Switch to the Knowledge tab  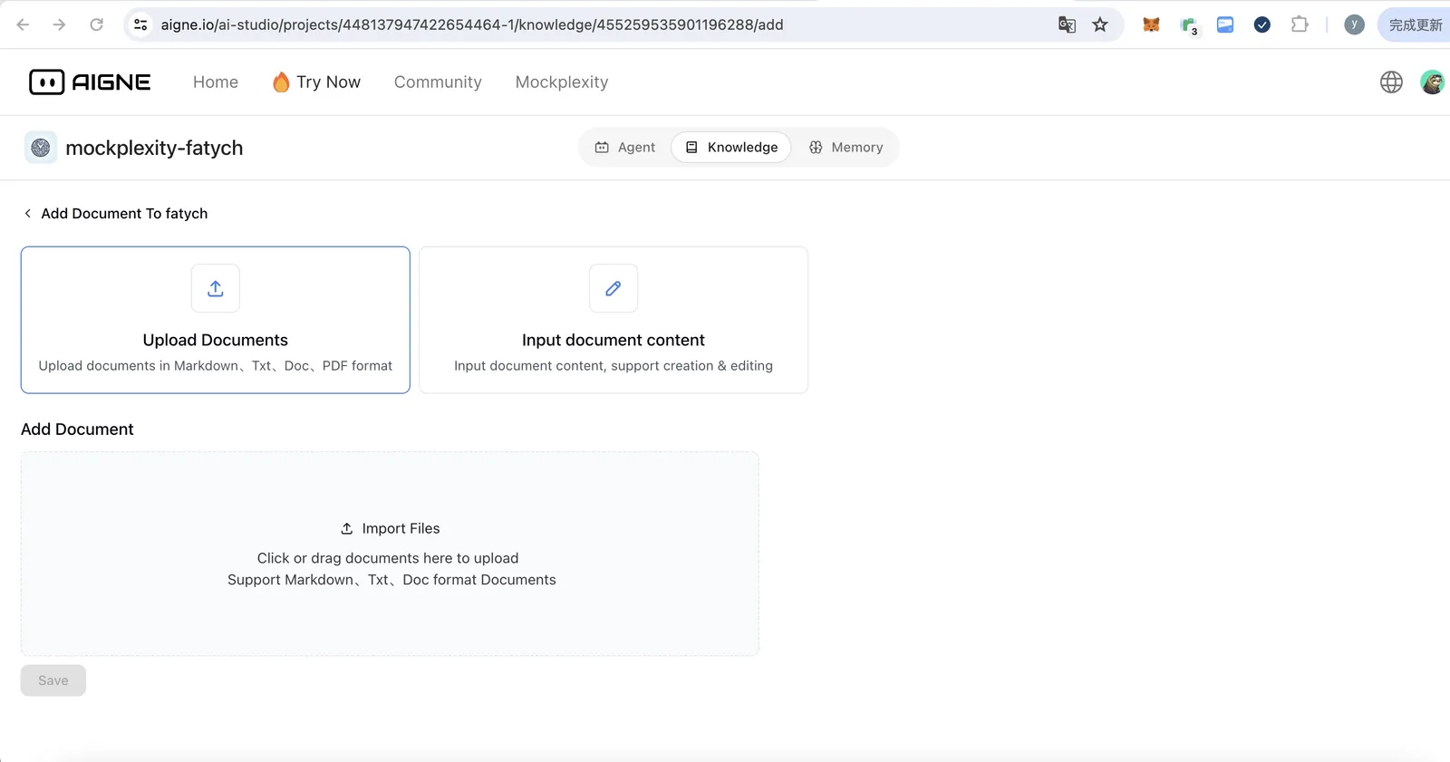click(x=731, y=148)
